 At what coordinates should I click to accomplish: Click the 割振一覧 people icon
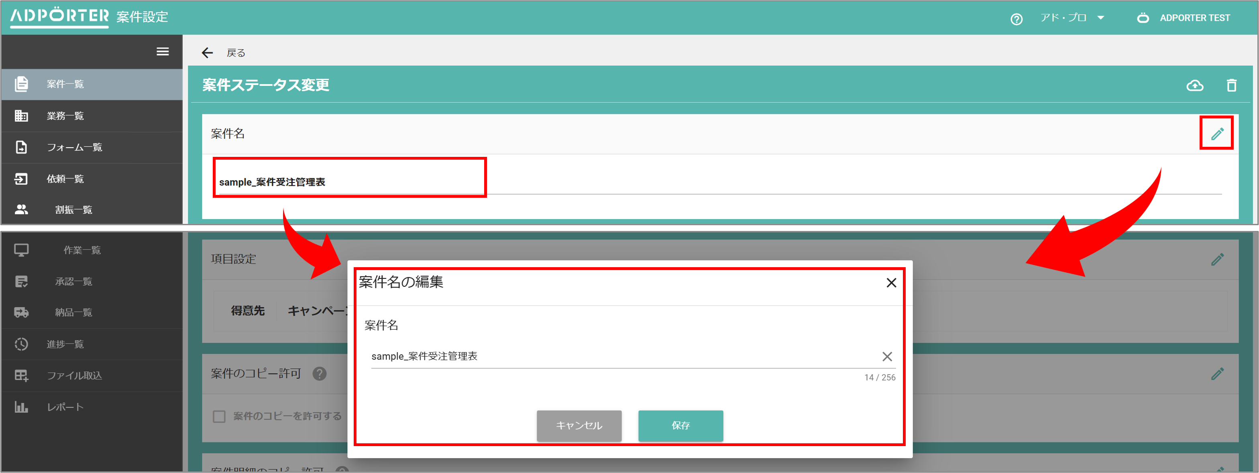pos(22,210)
